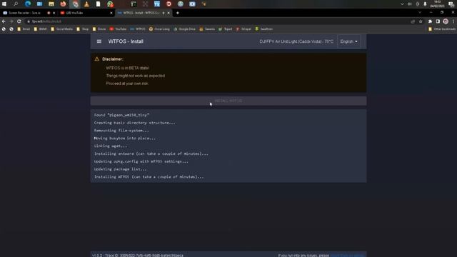Select the 'Found pigeon_wm150_tiny' log line
Viewport: 457px width, 257px height.
[121, 115]
